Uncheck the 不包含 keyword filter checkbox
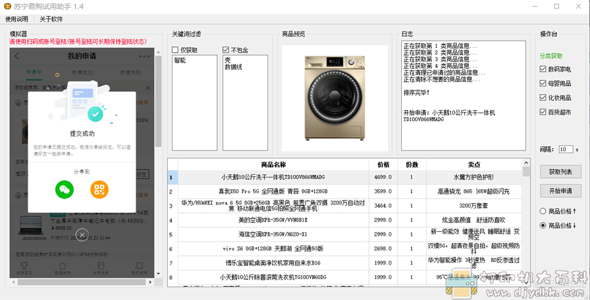Screen dimensions: 590x300 coord(226,50)
